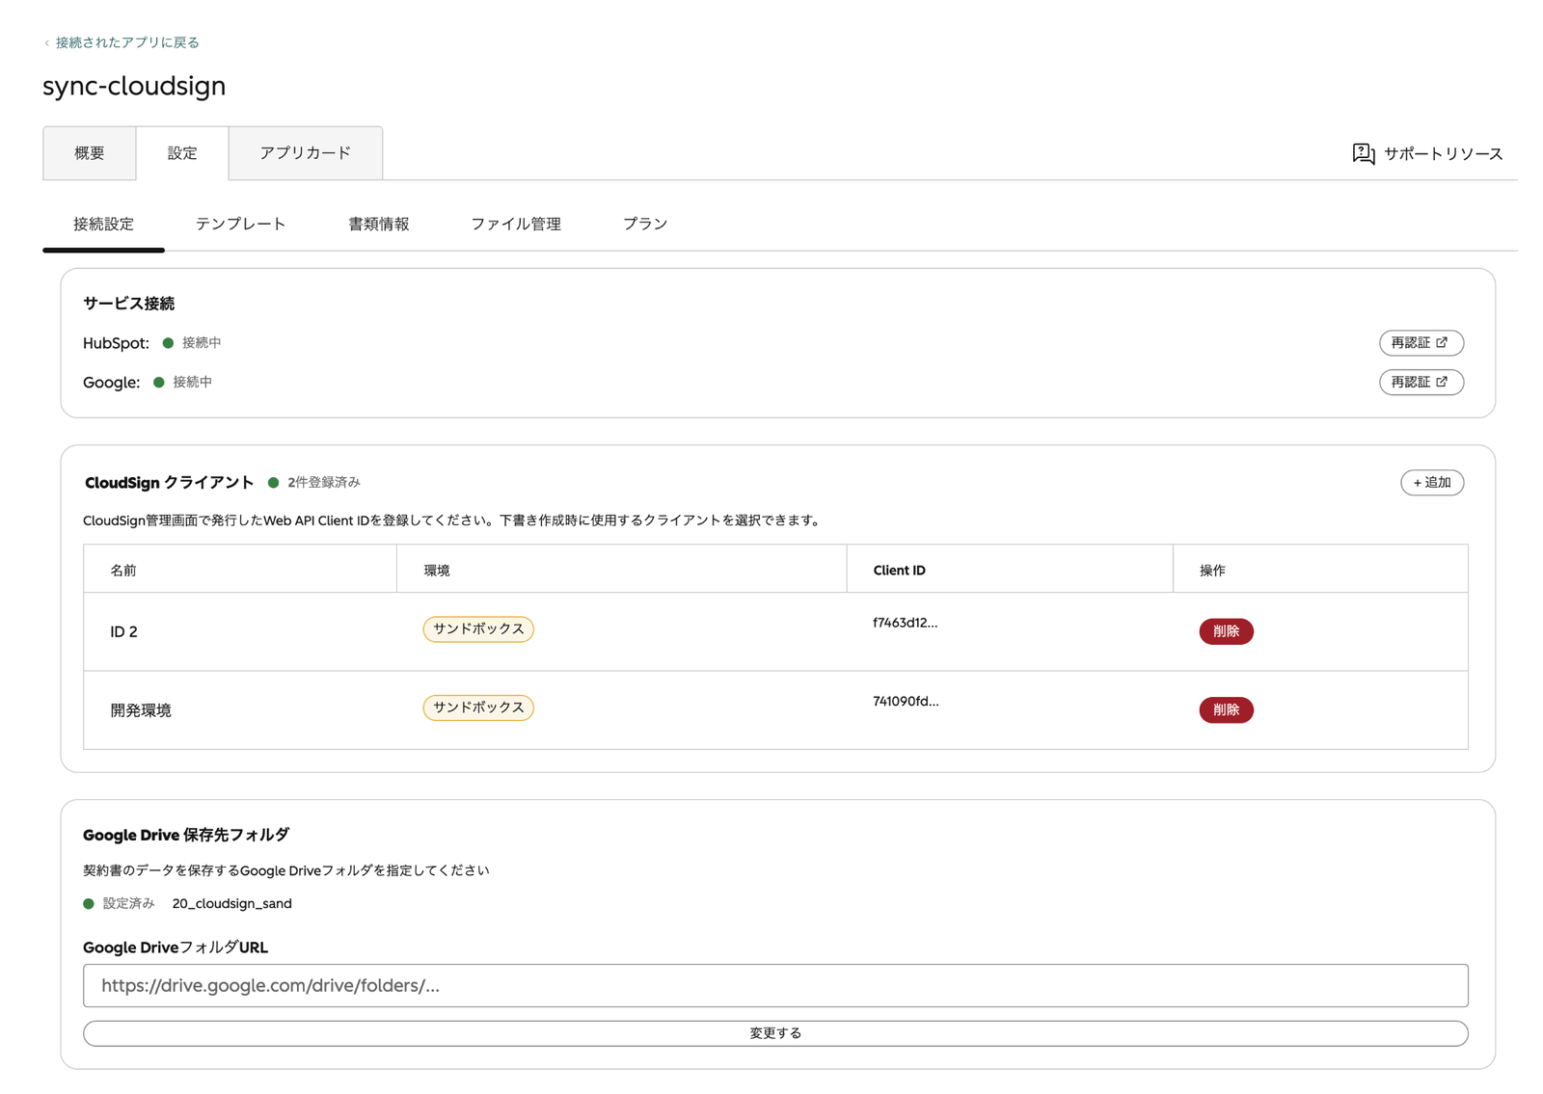The image size is (1543, 1094).
Task: Switch to the アプリカード tab
Action: (x=306, y=153)
